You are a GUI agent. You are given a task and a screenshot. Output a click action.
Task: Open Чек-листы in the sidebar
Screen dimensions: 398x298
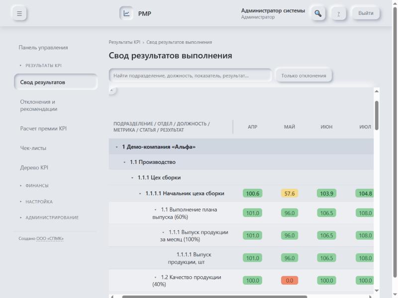(33, 148)
